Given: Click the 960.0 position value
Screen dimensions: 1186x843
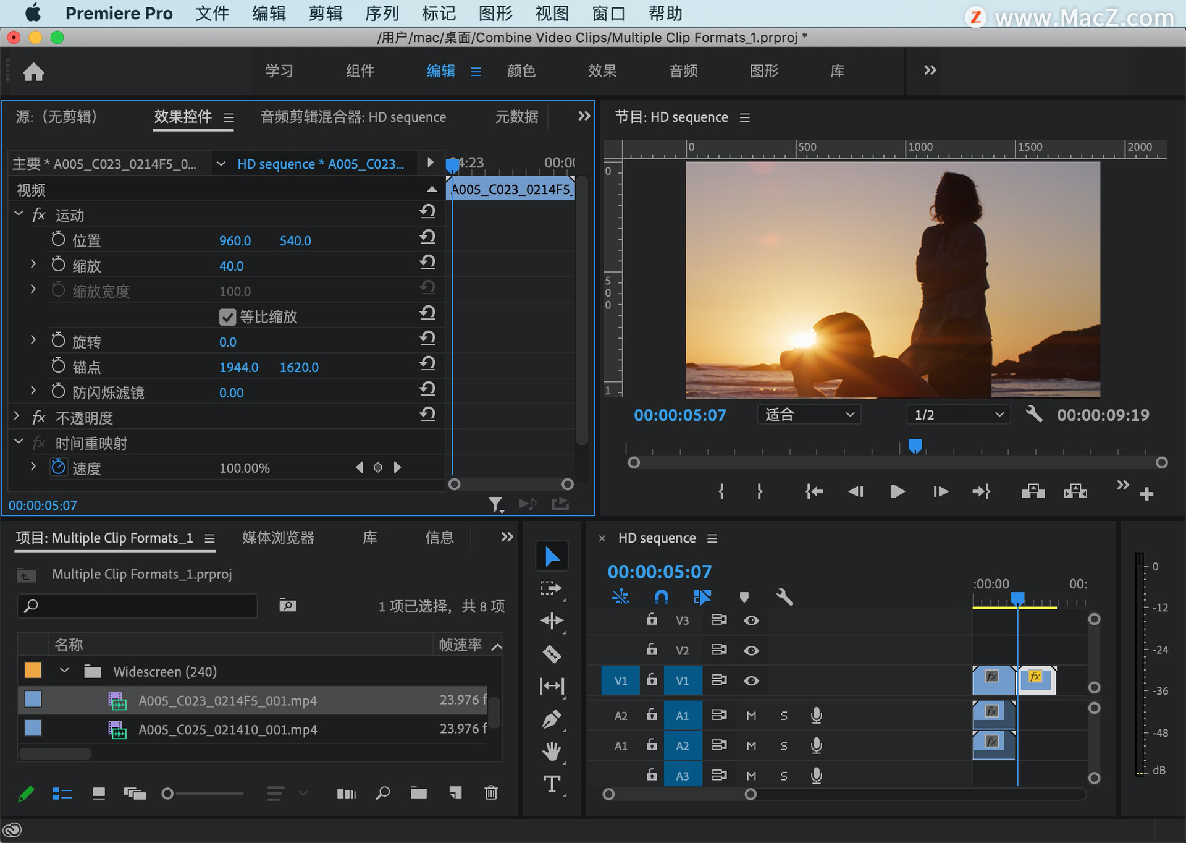Looking at the screenshot, I should [x=235, y=240].
